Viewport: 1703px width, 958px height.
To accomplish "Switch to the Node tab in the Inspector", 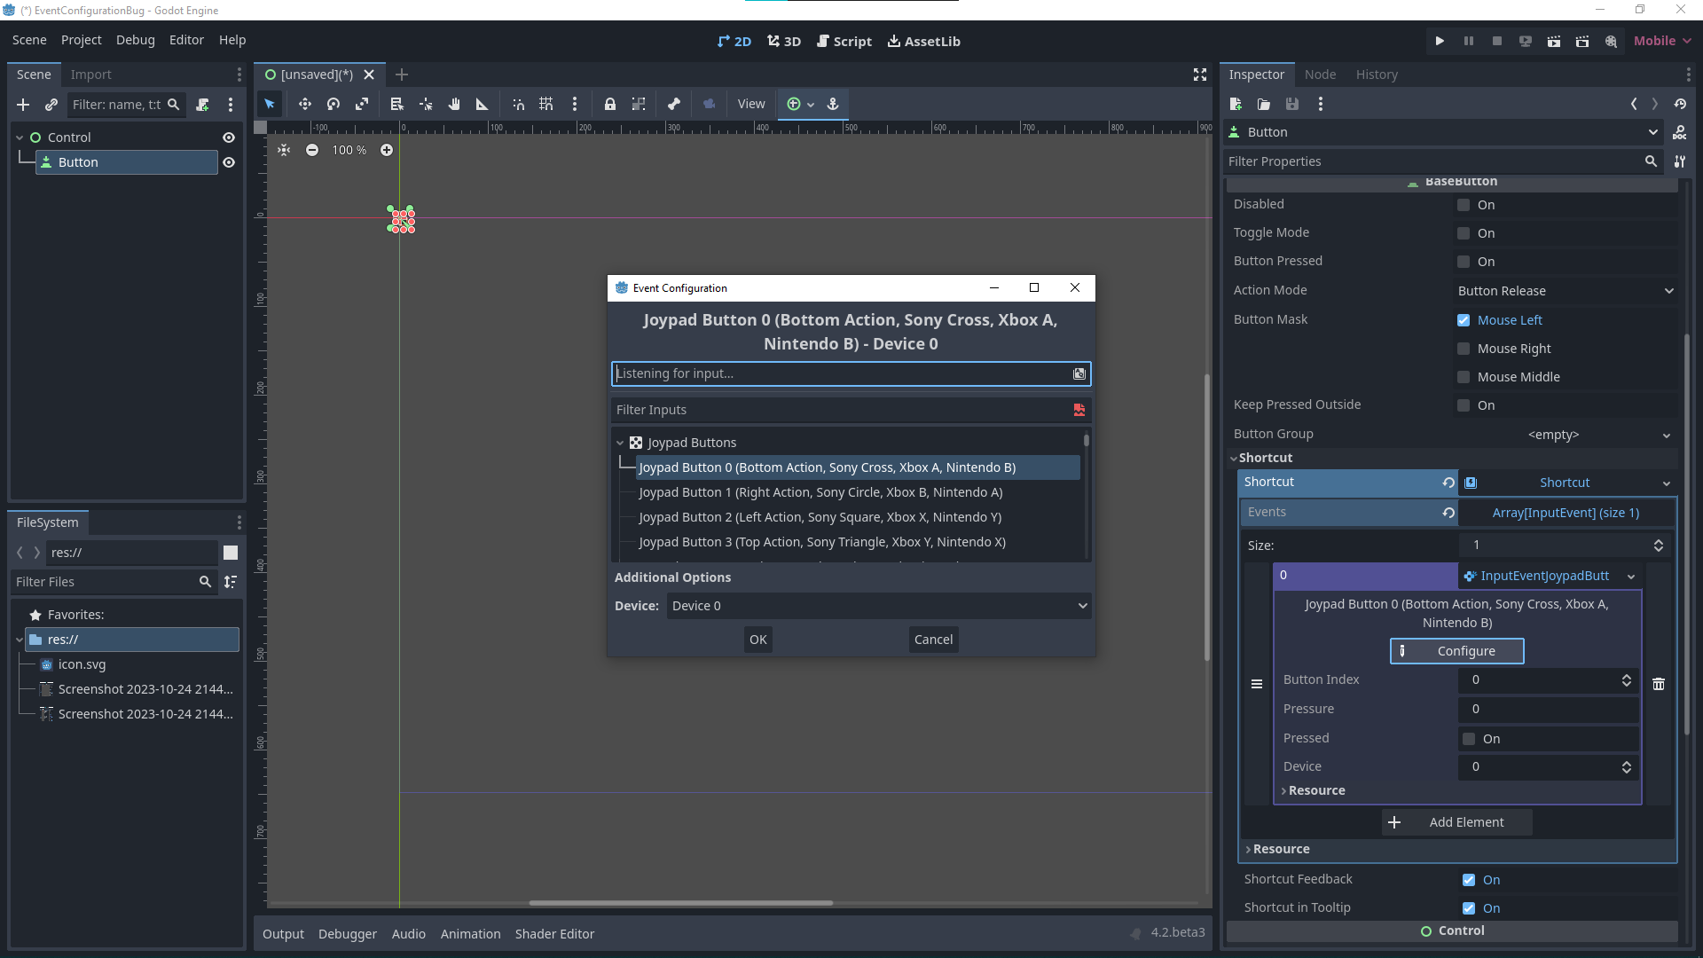I will point(1321,75).
